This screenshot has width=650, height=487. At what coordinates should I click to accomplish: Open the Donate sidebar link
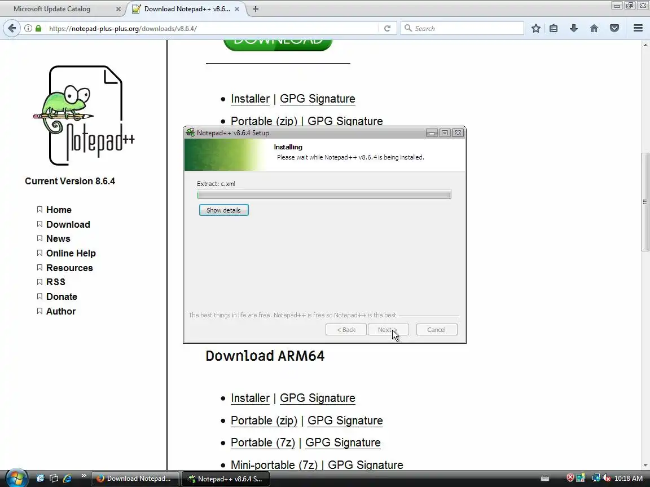pos(62,296)
